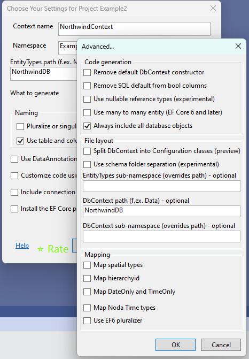Check Use EF6 pluralizer option

coord(87,320)
